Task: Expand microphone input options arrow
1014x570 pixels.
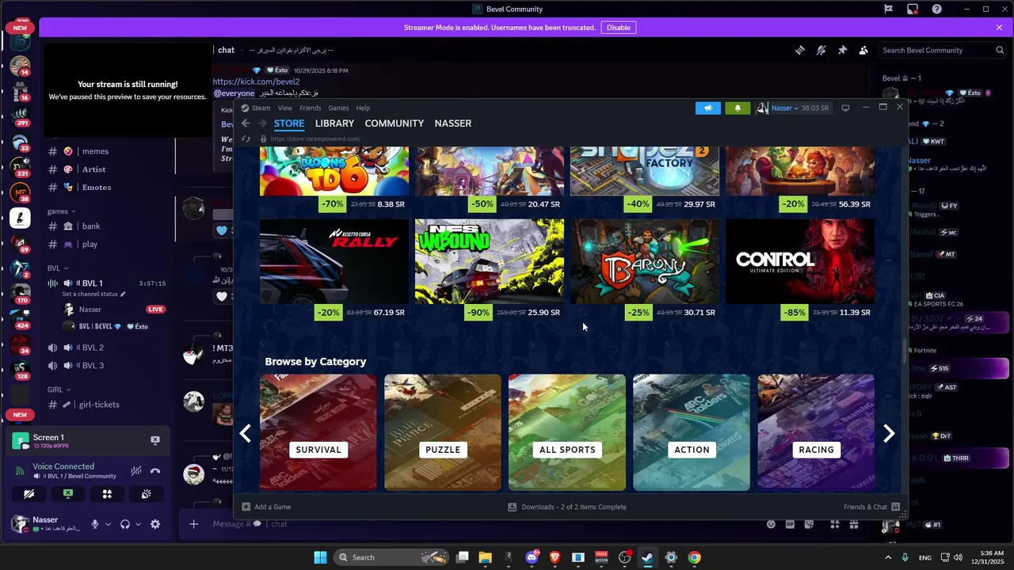Action: pyautogui.click(x=108, y=524)
